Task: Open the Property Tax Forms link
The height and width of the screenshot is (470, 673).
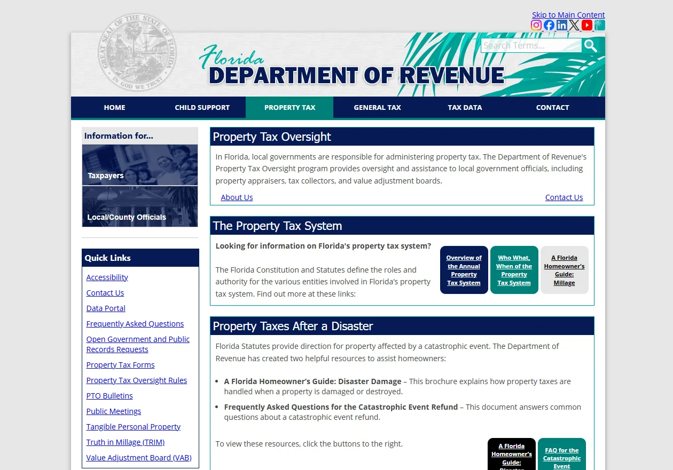Action: 121,365
